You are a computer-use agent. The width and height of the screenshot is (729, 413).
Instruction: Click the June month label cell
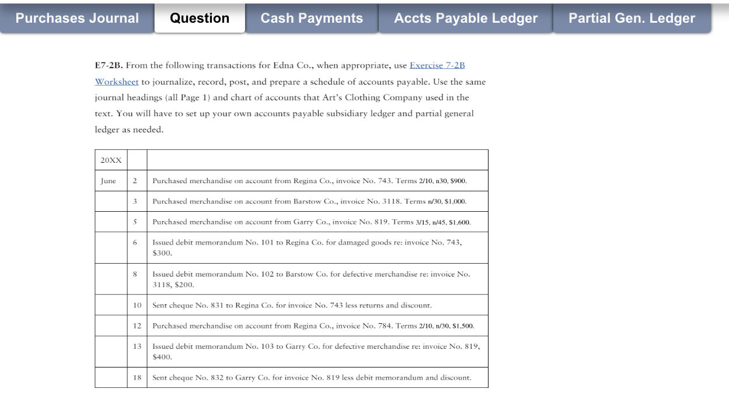point(109,181)
